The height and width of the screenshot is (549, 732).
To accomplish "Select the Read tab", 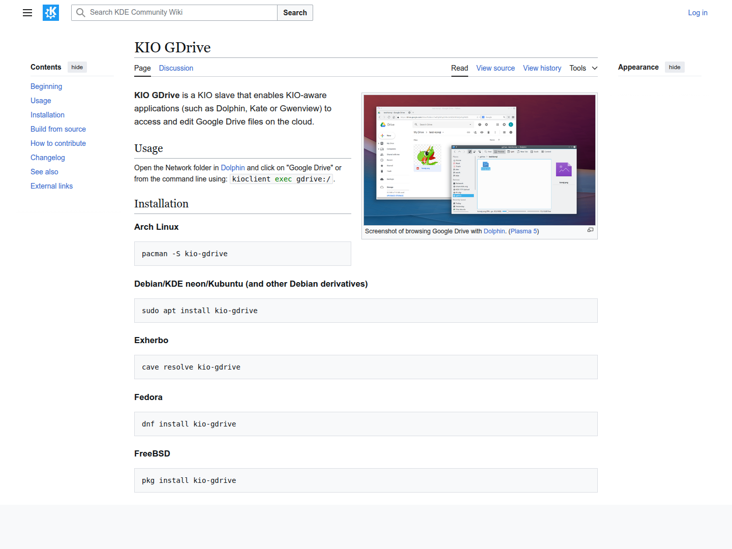I will tap(460, 68).
